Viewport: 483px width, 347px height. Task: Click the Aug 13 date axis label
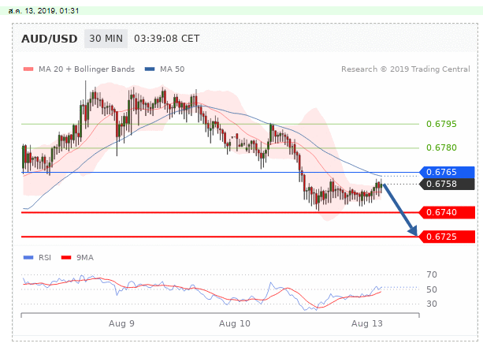[x=367, y=323]
